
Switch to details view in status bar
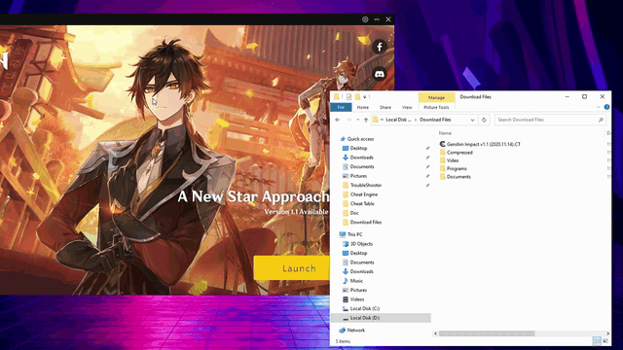point(597,341)
